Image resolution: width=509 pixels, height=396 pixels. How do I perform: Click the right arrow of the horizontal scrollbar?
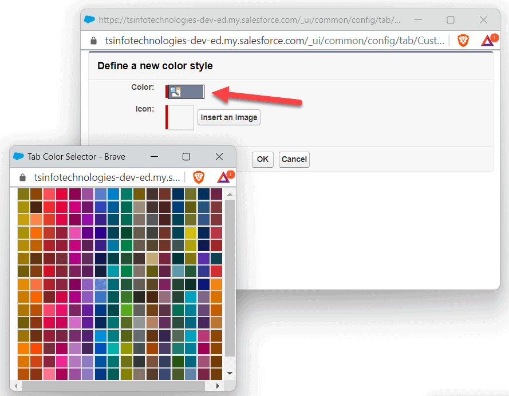[218, 385]
